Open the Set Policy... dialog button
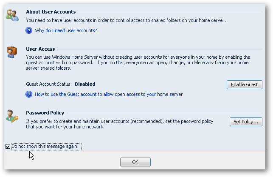The height and width of the screenshot is (177, 273). [246, 122]
